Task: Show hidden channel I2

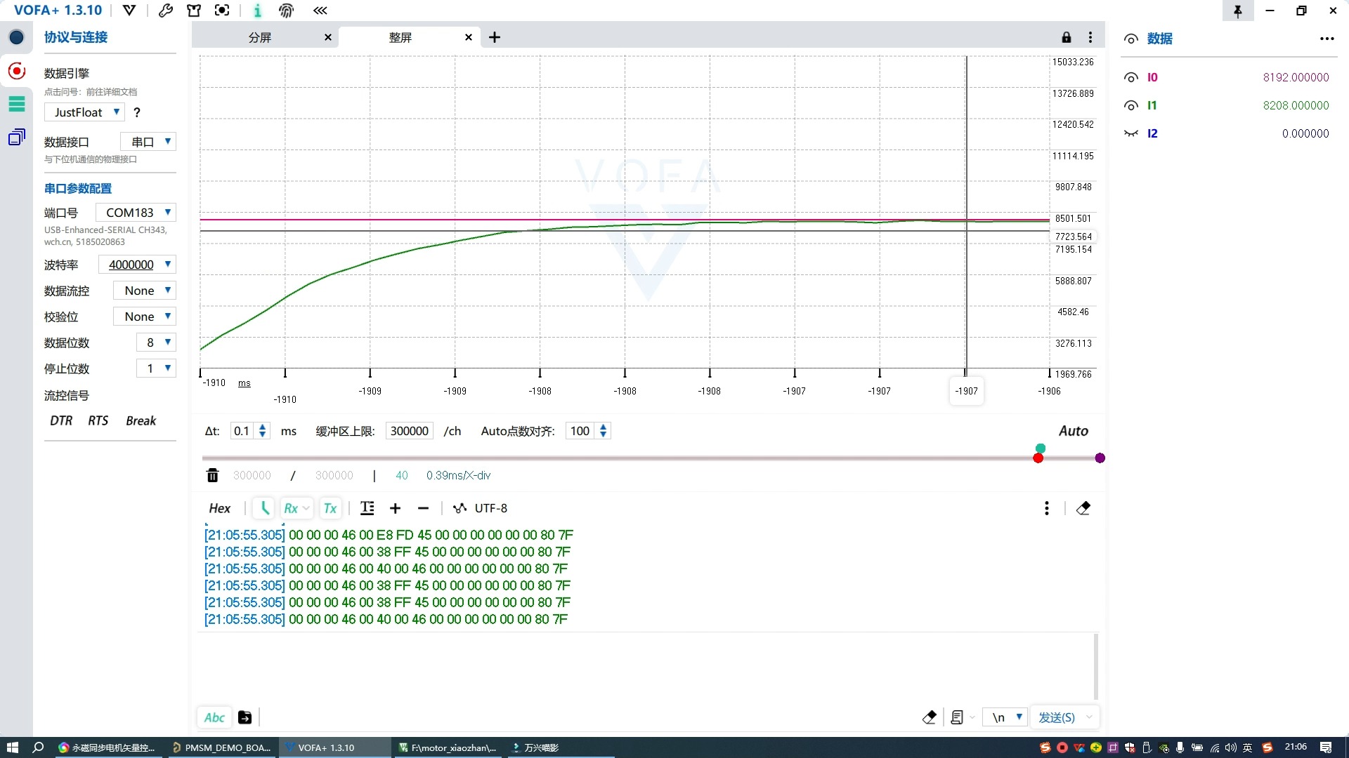Action: [1131, 133]
